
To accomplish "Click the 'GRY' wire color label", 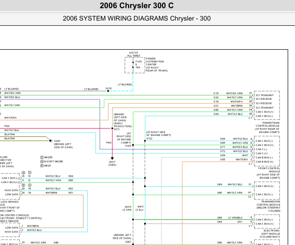I will point(240,222).
